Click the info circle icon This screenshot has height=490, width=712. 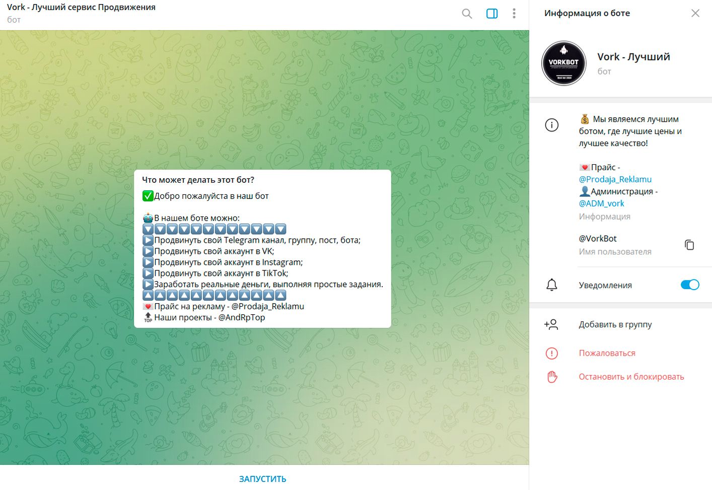click(552, 125)
